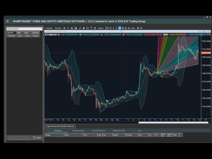Open the Scale dropdown
Screen dimensions: 212x159
133,28
